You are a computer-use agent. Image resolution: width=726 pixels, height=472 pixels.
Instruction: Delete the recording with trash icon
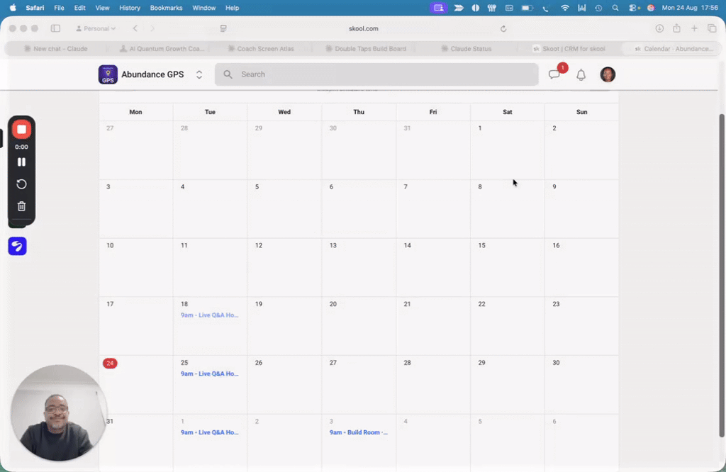click(x=21, y=206)
